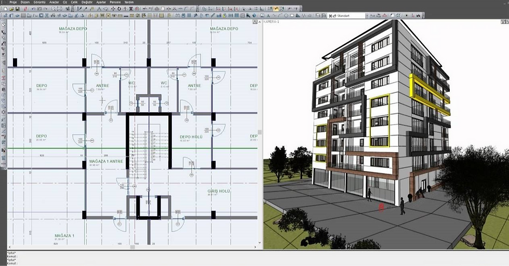Expand overflow chevron of the snap toolbar
This screenshot has width=509, height=266.
click(301, 10)
